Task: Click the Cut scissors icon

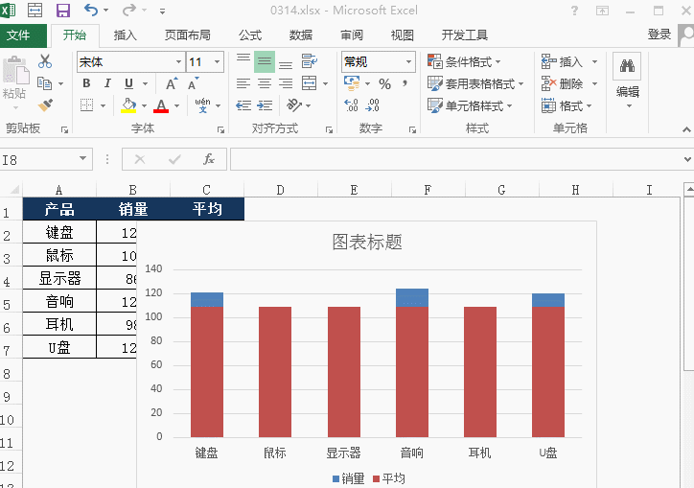Action: [45, 61]
